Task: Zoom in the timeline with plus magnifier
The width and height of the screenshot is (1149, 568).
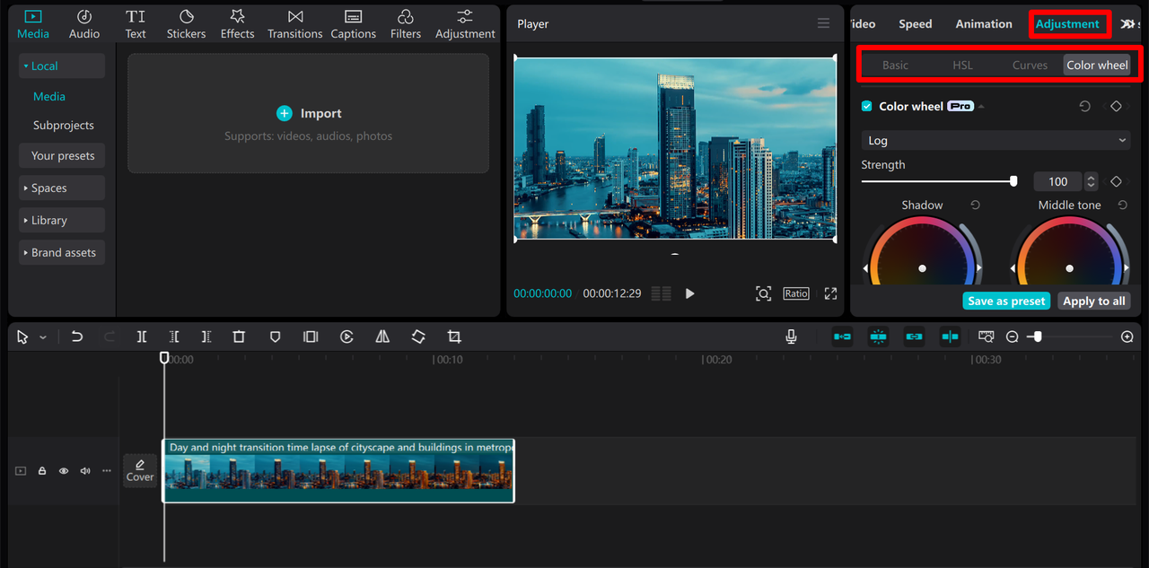Action: click(1127, 336)
